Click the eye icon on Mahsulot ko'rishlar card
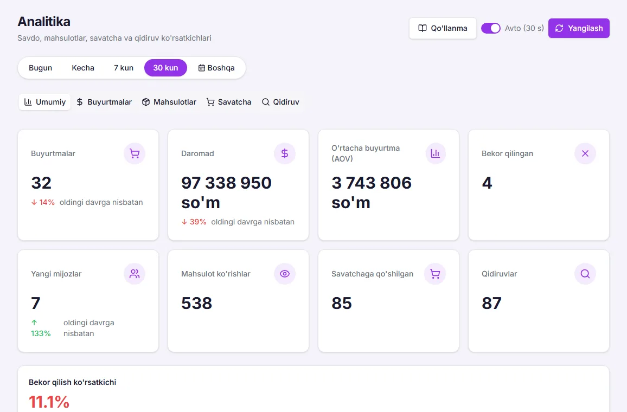The height and width of the screenshot is (412, 627). click(285, 274)
